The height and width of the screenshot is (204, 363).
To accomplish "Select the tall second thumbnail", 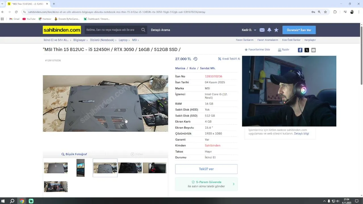I will (x=81, y=168).
